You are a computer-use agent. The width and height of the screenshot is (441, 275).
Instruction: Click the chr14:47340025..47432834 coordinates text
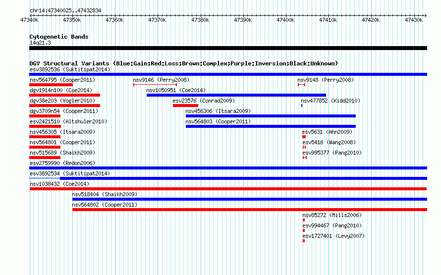(65, 10)
